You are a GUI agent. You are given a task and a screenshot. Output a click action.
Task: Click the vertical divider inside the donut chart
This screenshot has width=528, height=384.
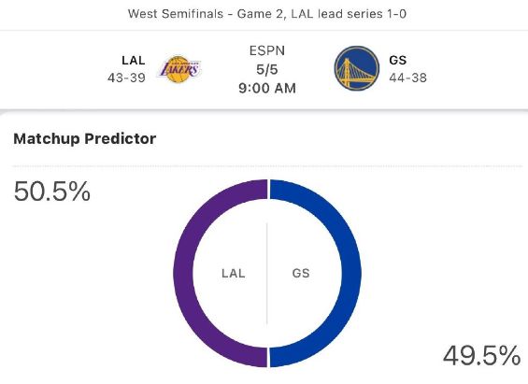point(267,273)
